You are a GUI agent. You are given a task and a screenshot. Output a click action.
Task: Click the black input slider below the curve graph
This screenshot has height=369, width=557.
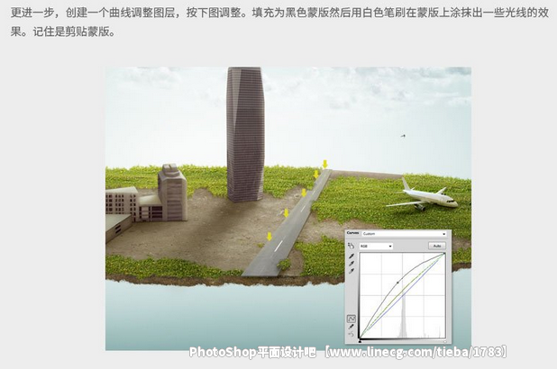pos(361,341)
